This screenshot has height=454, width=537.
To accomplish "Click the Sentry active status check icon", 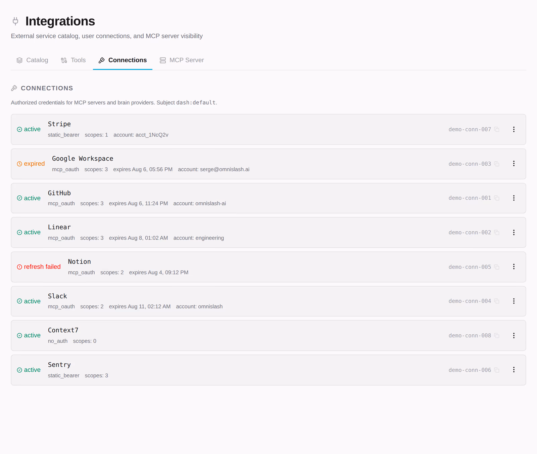I will (19, 370).
